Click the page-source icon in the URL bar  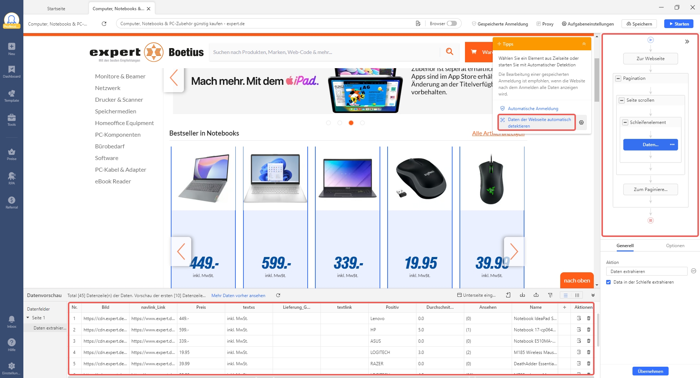coord(418,24)
